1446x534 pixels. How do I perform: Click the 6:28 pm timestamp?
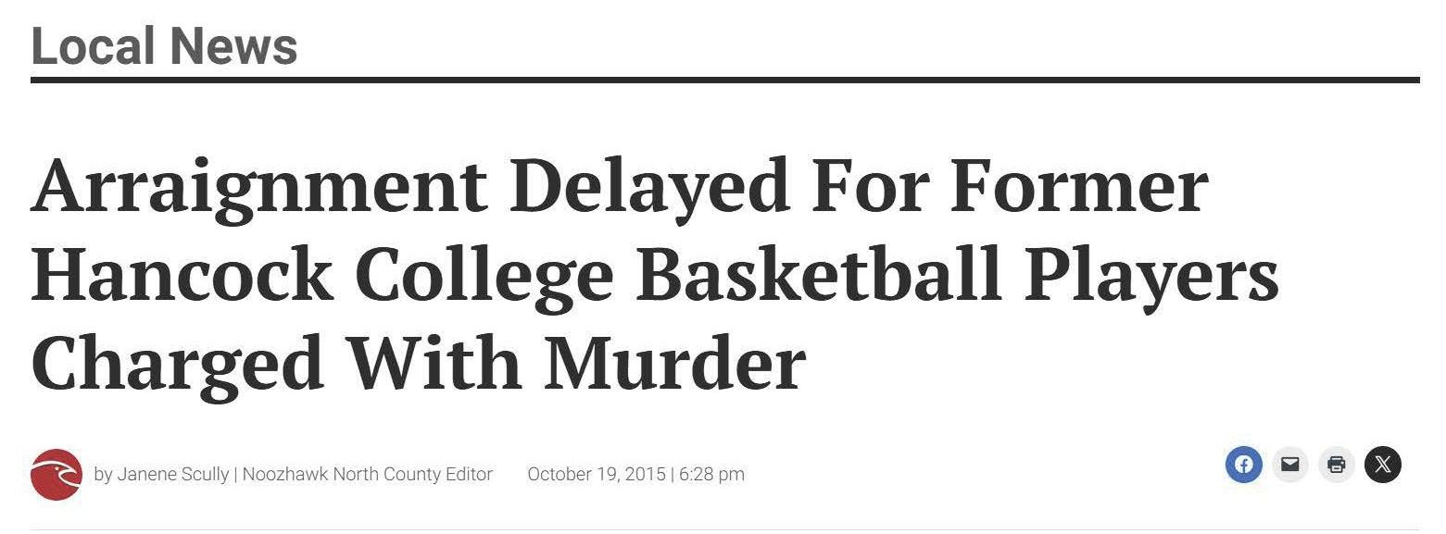[711, 475]
